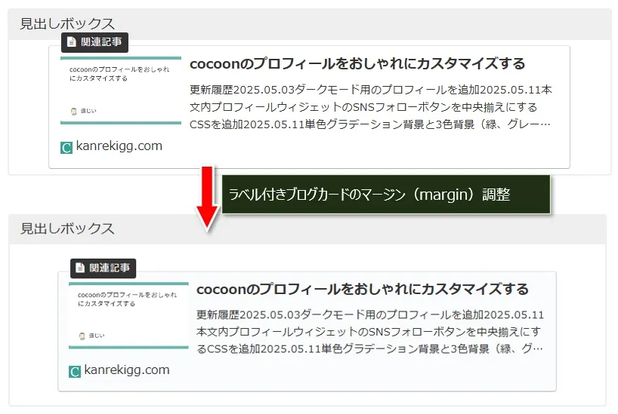Image resolution: width=618 pixels, height=414 pixels.
Task: Click the kanrekigg.com domain text in second card
Action: [x=127, y=370]
